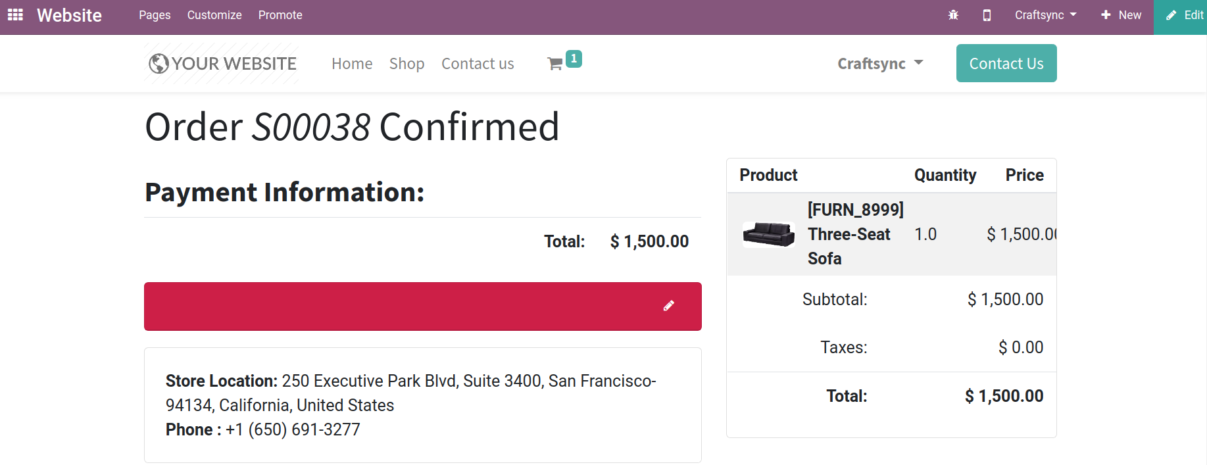Click the [FURN_8999] Three-Seat Sofa product name
The width and height of the screenshot is (1207, 465).
point(854,234)
